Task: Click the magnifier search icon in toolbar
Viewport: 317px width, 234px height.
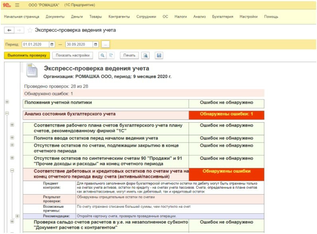Action: pyautogui.click(x=102, y=56)
